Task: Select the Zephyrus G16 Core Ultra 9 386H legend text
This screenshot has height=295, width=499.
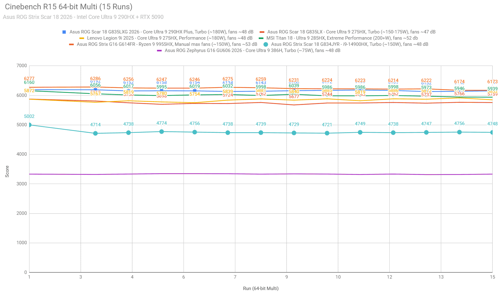Action: [x=252, y=50]
